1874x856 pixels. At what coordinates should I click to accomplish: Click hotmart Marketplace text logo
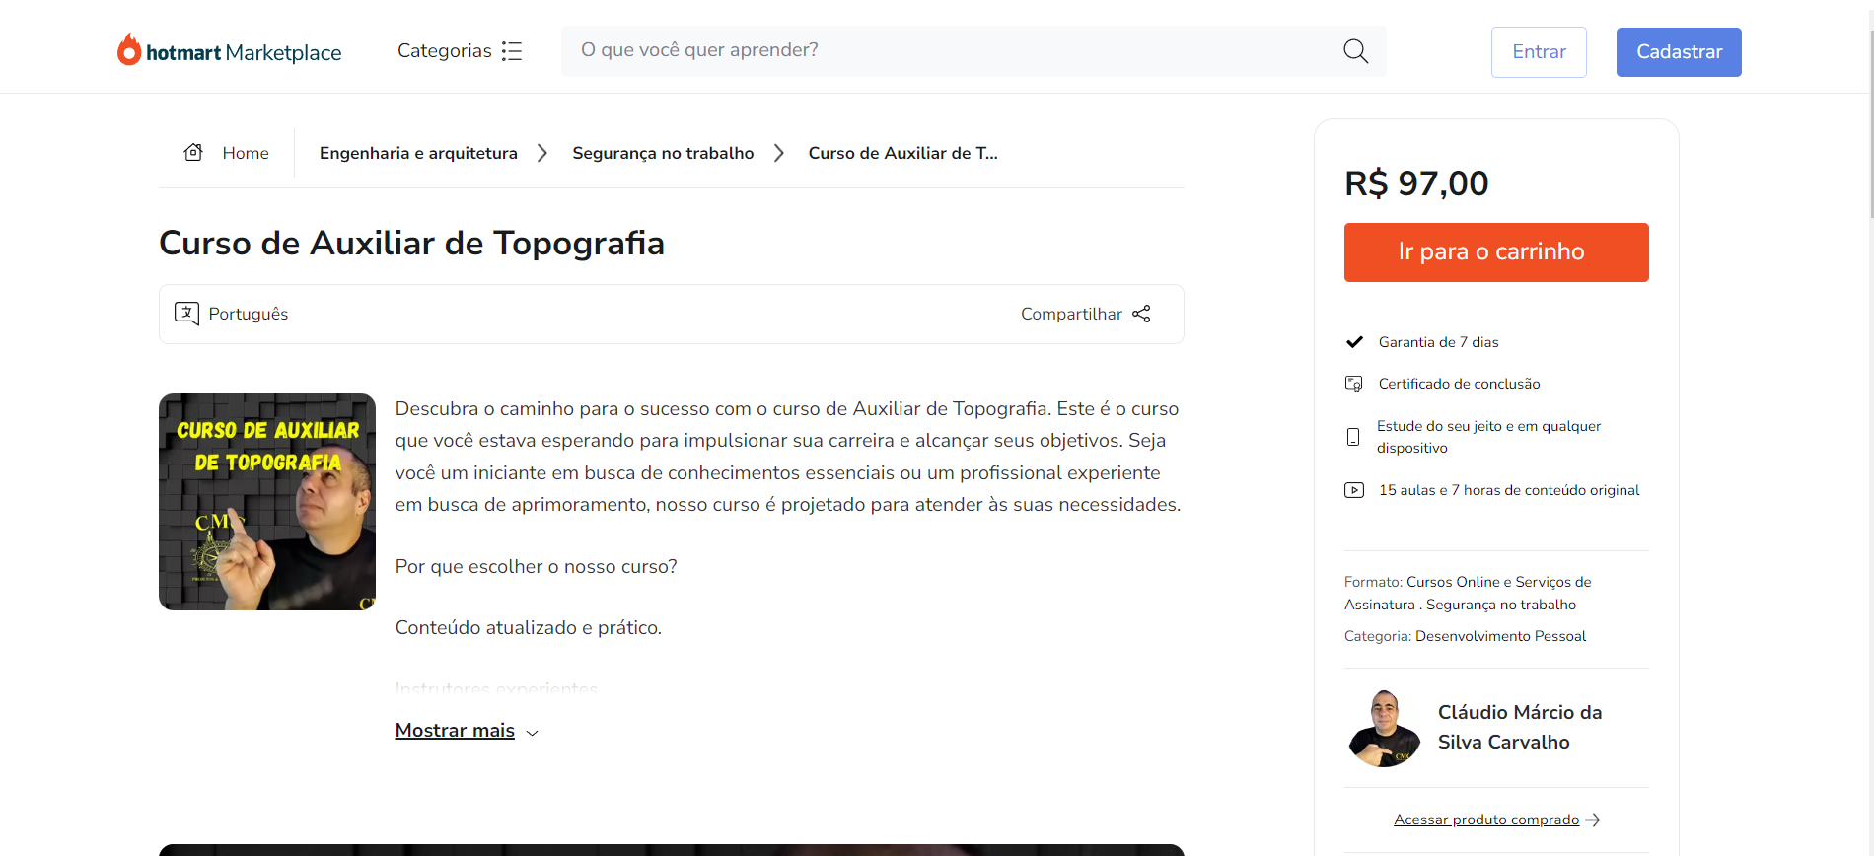tap(244, 52)
